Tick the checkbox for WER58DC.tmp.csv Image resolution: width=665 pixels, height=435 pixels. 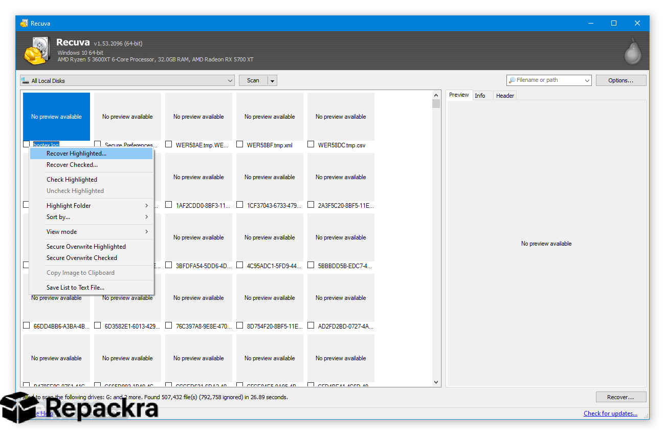(311, 145)
